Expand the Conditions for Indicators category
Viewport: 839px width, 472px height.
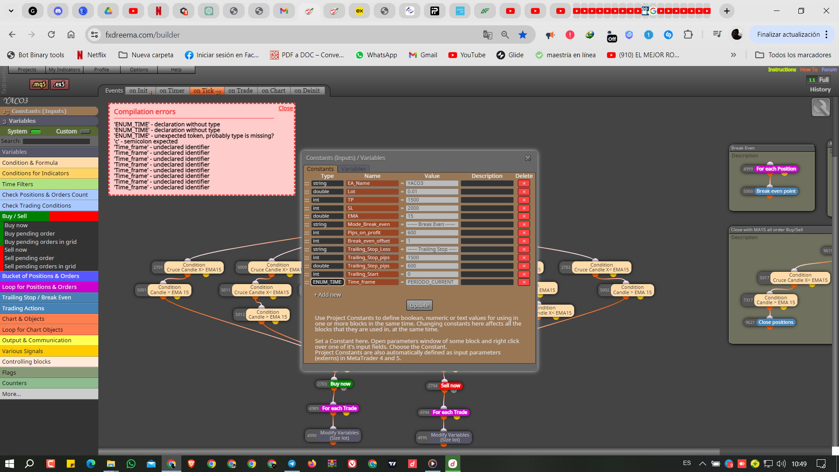[49, 174]
